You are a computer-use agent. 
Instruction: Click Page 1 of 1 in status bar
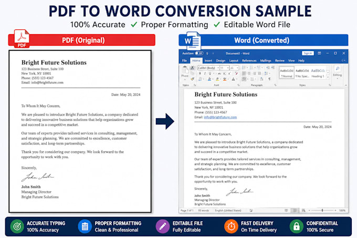[x=187, y=211]
